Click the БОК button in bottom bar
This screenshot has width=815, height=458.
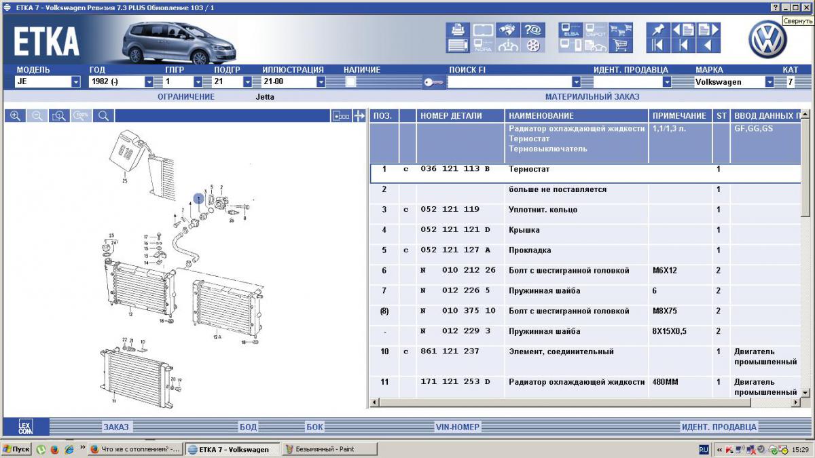pos(314,427)
